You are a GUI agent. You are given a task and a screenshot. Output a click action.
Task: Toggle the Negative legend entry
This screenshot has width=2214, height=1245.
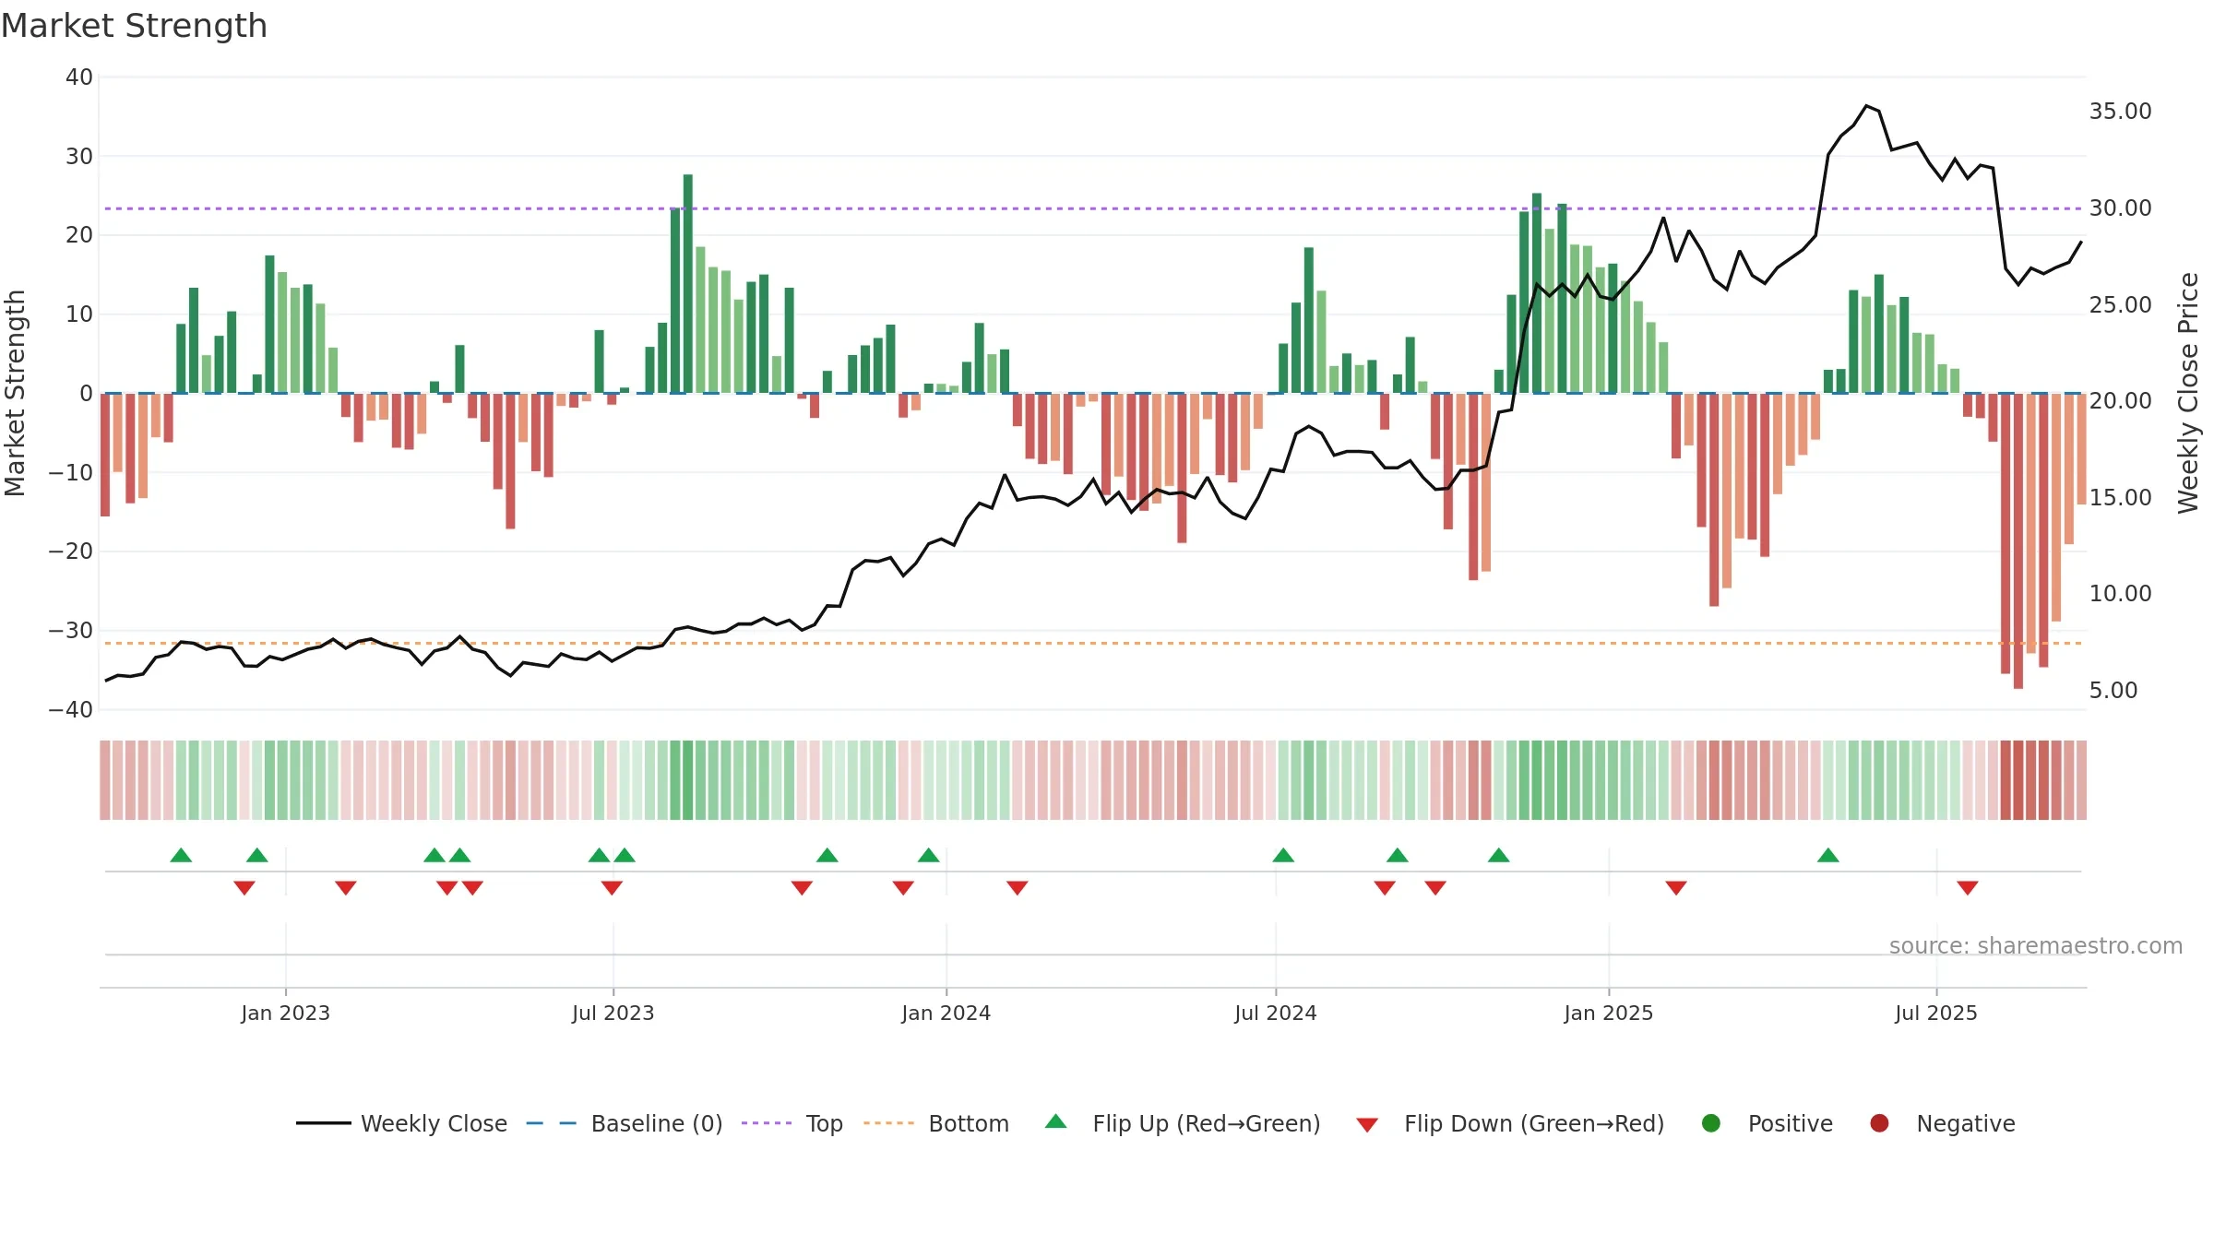[1942, 1123]
